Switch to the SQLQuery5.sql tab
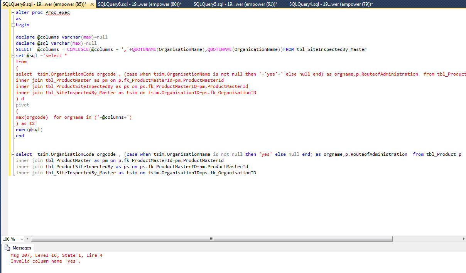Viewport: 466px width, 273px height. (235, 4)
